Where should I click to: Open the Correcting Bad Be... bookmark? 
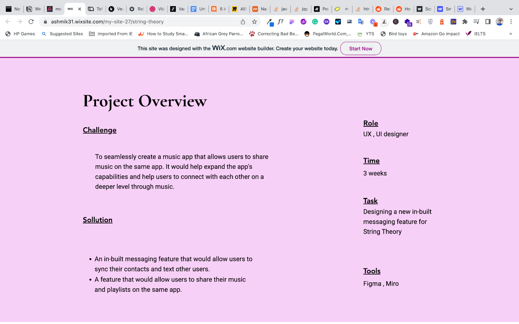(x=274, y=34)
